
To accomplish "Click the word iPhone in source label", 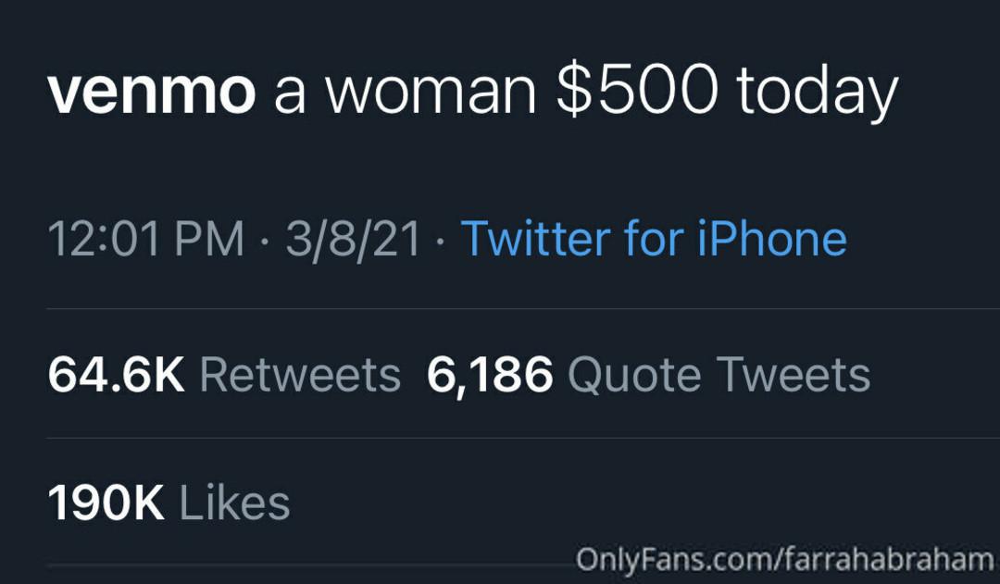I will tap(771, 239).
